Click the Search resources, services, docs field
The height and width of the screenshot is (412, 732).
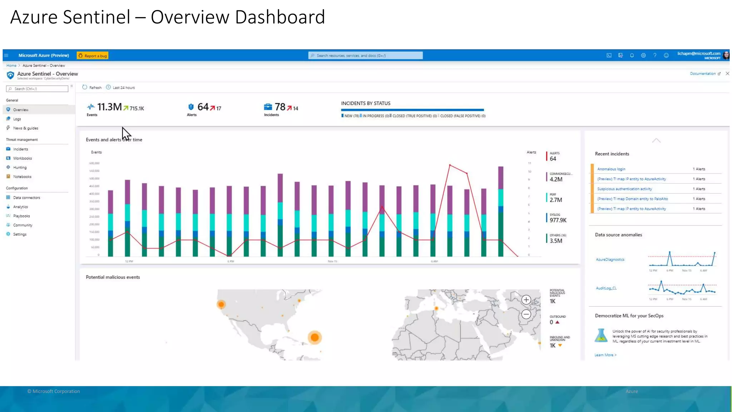(x=365, y=55)
